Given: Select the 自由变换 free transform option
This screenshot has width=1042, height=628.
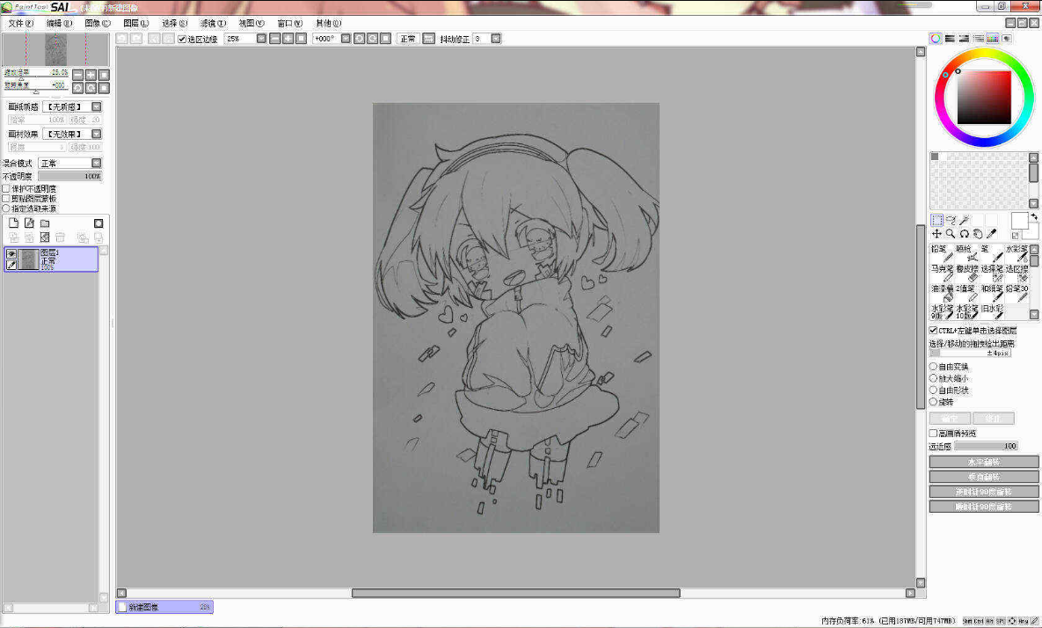Looking at the screenshot, I should 933,366.
